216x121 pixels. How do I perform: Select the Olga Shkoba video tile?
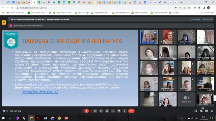(206, 99)
